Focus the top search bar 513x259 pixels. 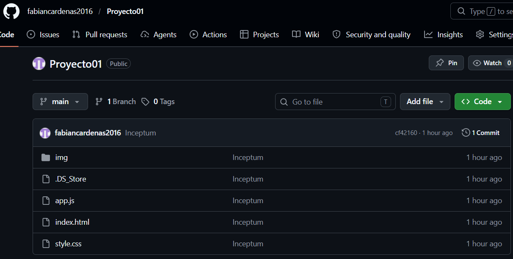point(482,11)
